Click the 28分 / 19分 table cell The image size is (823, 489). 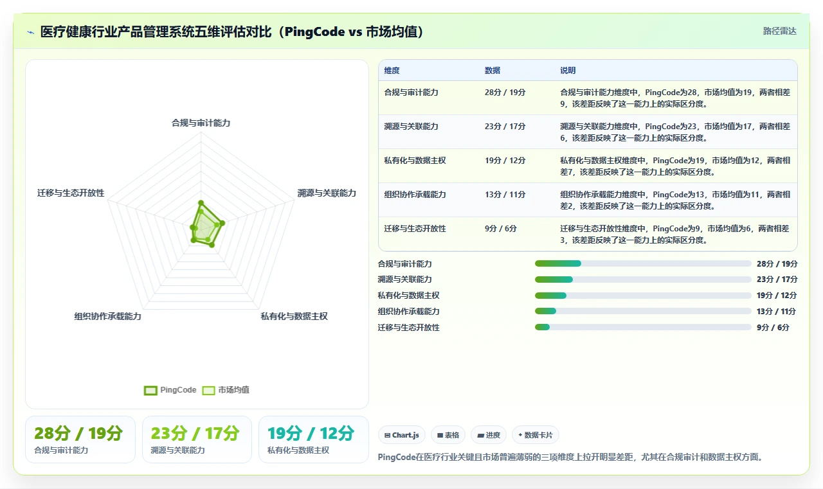(505, 93)
